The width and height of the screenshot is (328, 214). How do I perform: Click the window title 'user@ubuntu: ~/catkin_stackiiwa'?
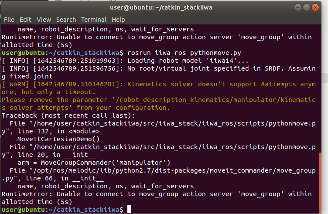[161, 7]
